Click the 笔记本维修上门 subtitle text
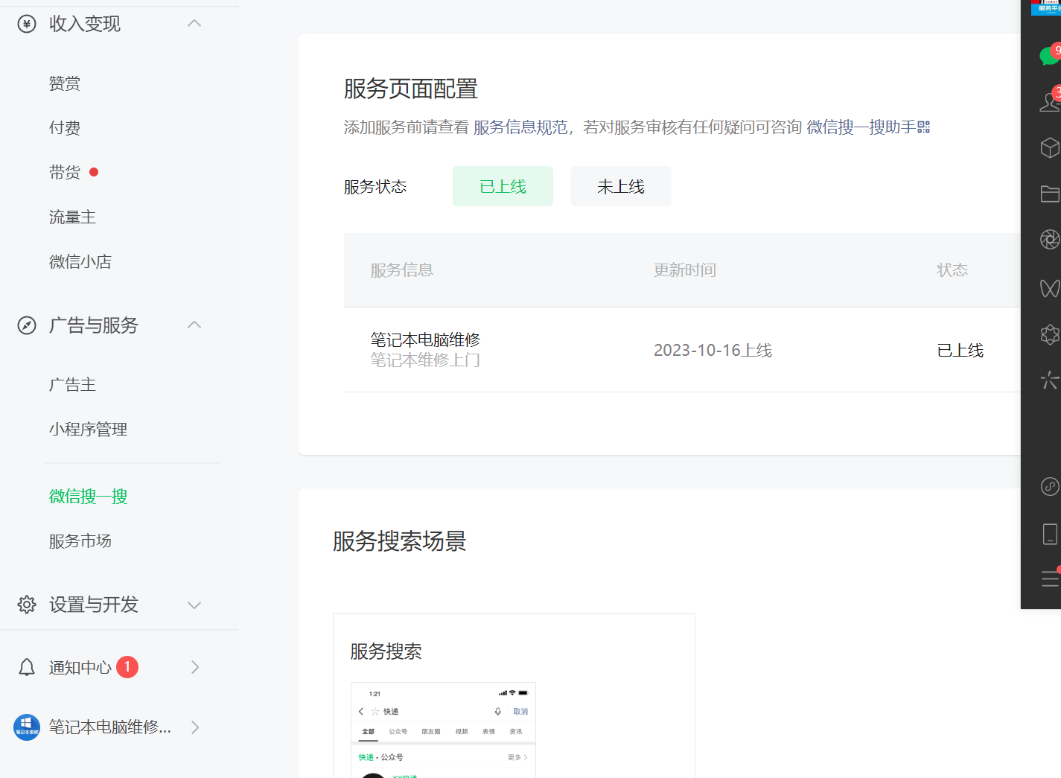1061x778 pixels. click(x=425, y=360)
